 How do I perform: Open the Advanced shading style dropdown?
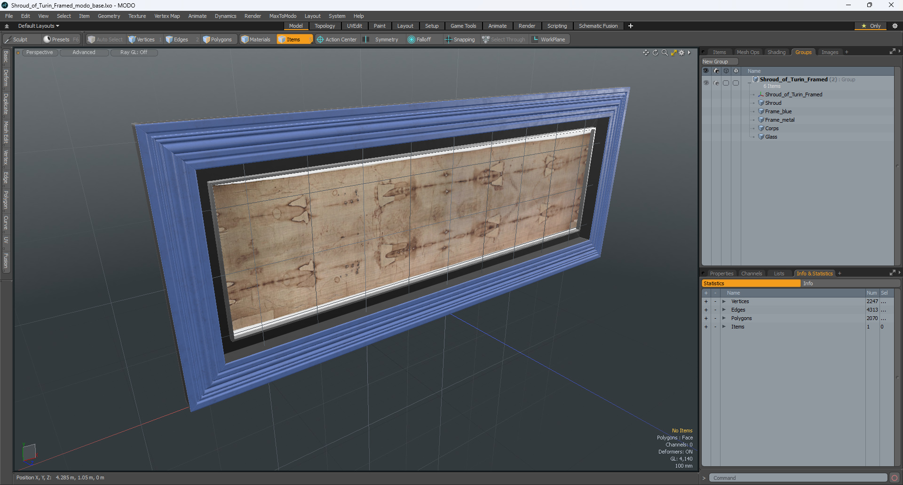point(84,53)
